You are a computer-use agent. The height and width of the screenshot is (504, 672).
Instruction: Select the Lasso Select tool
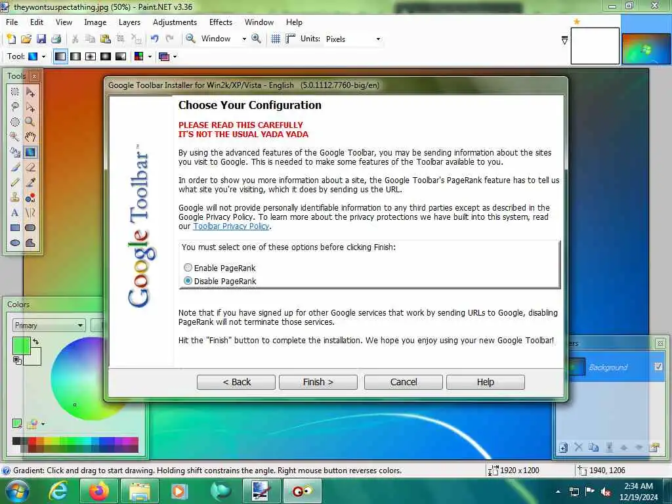[x=15, y=107]
